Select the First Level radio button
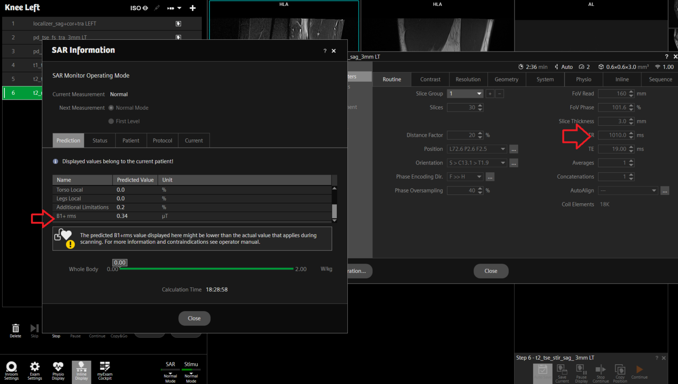 pyautogui.click(x=111, y=121)
